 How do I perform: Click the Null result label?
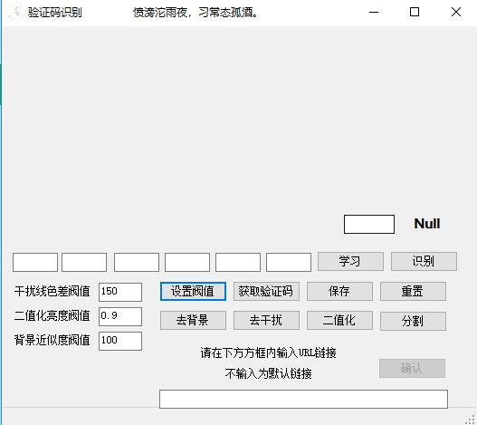click(427, 224)
